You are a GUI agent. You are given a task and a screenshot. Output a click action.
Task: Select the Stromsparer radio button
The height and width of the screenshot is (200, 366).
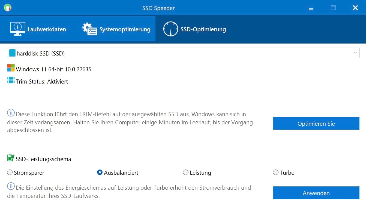[10, 172]
